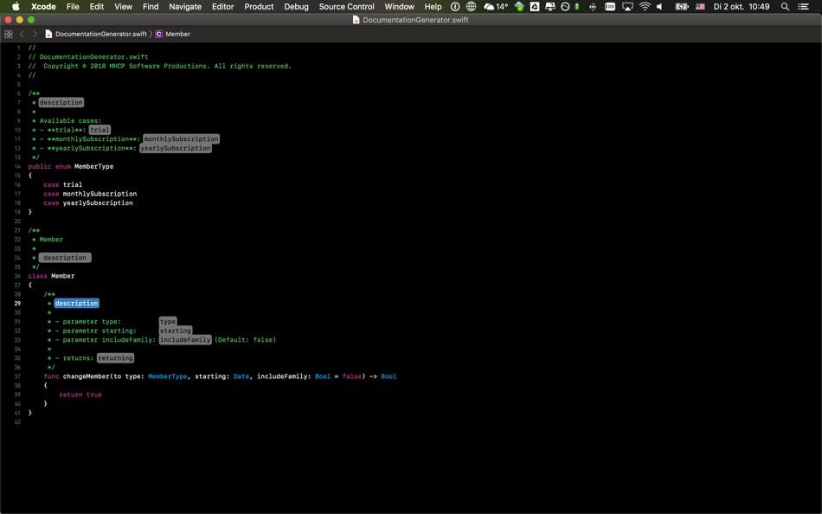Open the Apple menu
822x514 pixels.
(16, 6)
